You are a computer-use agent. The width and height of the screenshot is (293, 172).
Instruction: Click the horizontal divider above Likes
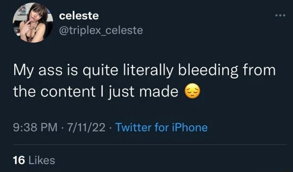[x=150, y=144]
